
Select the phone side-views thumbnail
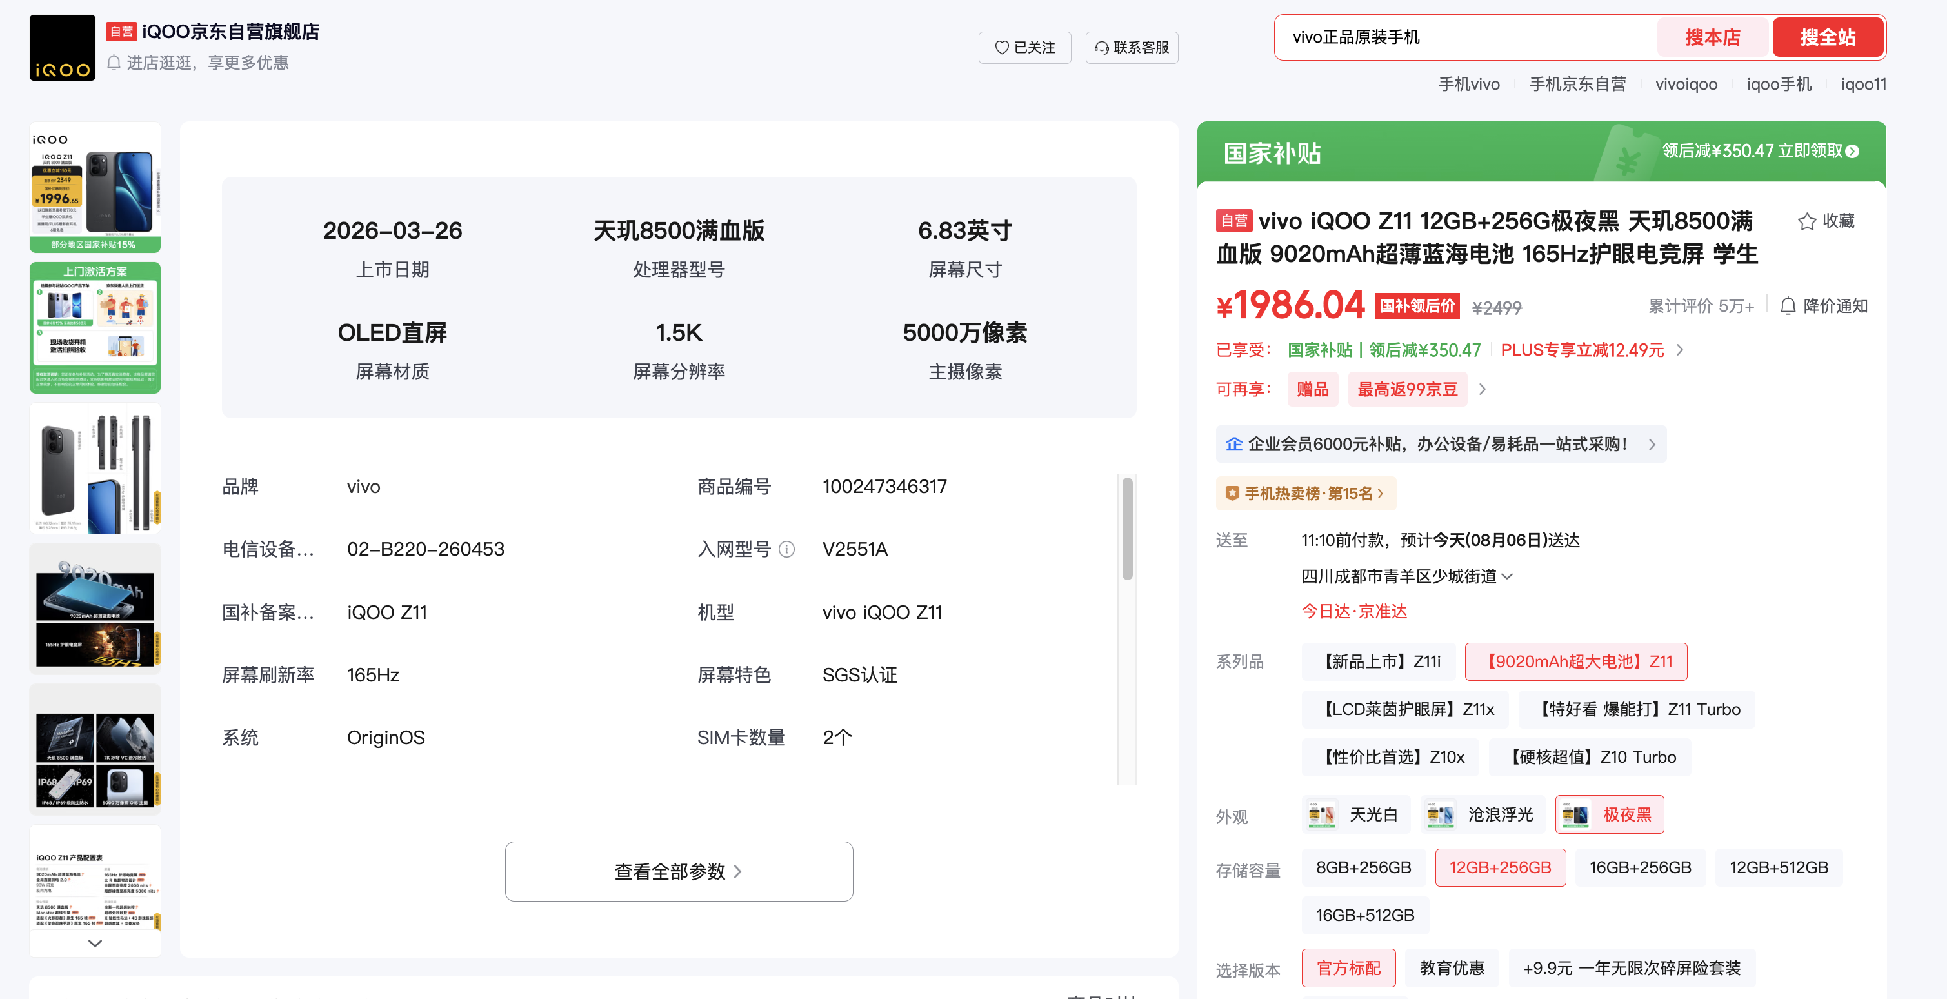tap(95, 468)
